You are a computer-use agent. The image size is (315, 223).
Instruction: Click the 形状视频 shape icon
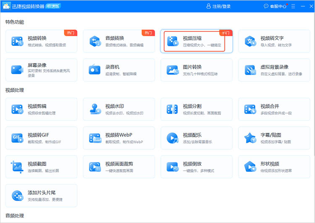coord(250,167)
